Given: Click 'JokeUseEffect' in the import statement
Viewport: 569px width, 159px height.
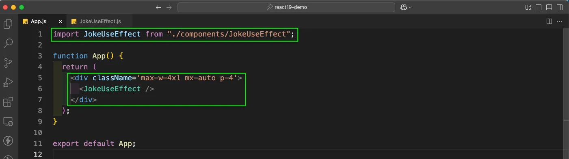Looking at the screenshot, I should (112, 34).
